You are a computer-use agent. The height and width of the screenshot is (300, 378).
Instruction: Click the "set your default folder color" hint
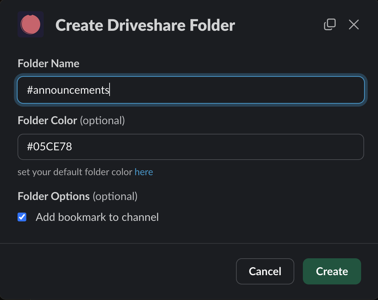(75, 172)
